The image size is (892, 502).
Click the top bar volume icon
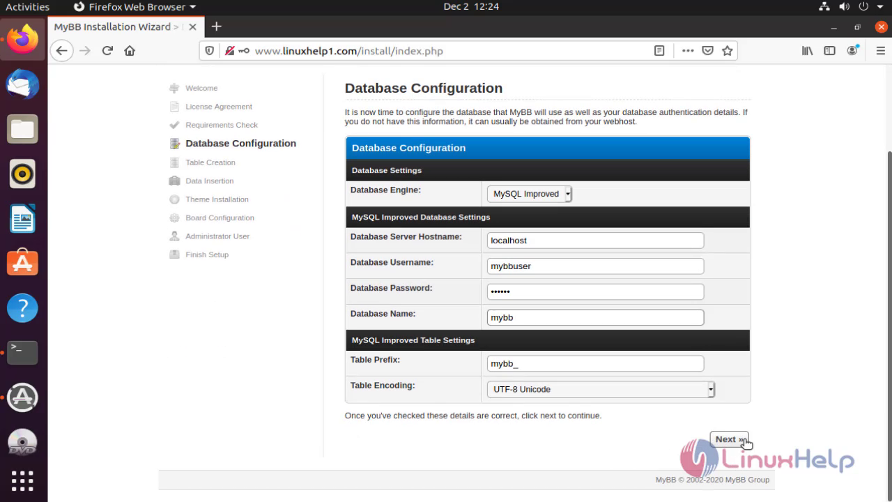(845, 7)
